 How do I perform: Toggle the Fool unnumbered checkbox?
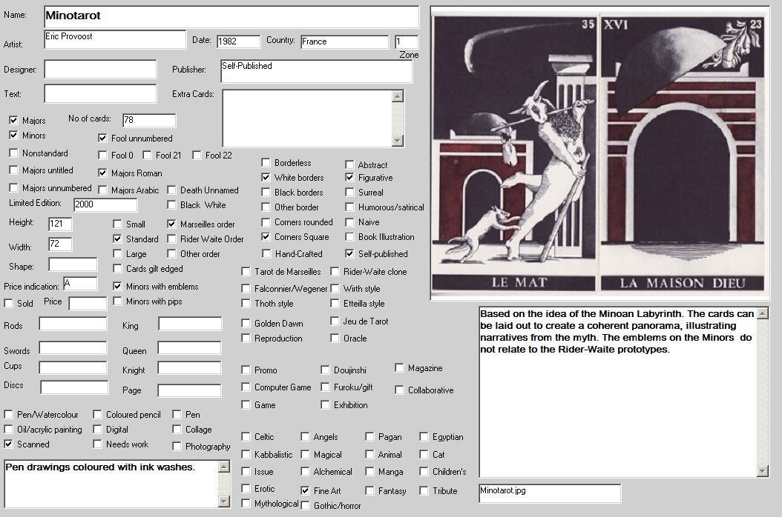coord(102,138)
